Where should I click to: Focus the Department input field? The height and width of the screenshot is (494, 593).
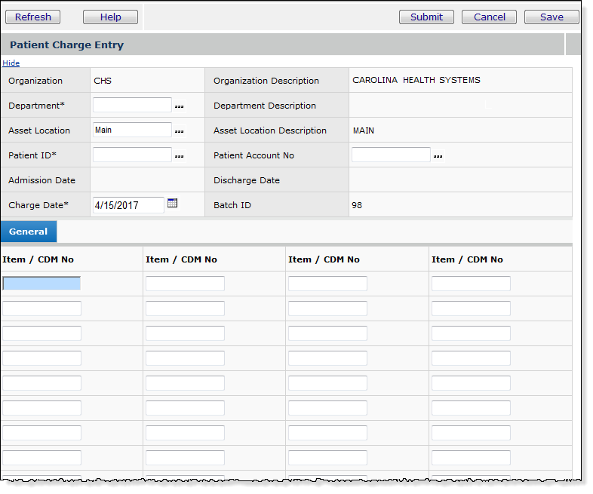pos(132,105)
